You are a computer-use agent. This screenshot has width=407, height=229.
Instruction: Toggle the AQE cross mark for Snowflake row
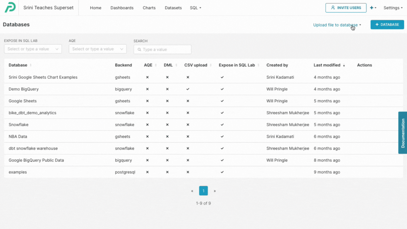click(147, 125)
